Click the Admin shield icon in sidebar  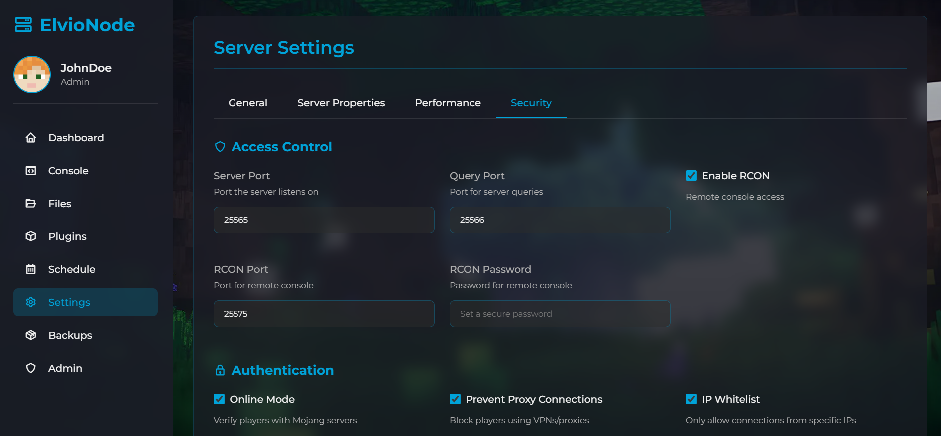point(31,368)
